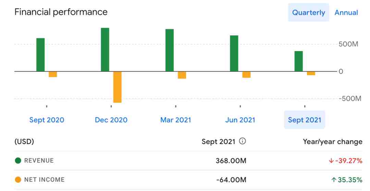Click the NET INCOME row label

click(44, 180)
